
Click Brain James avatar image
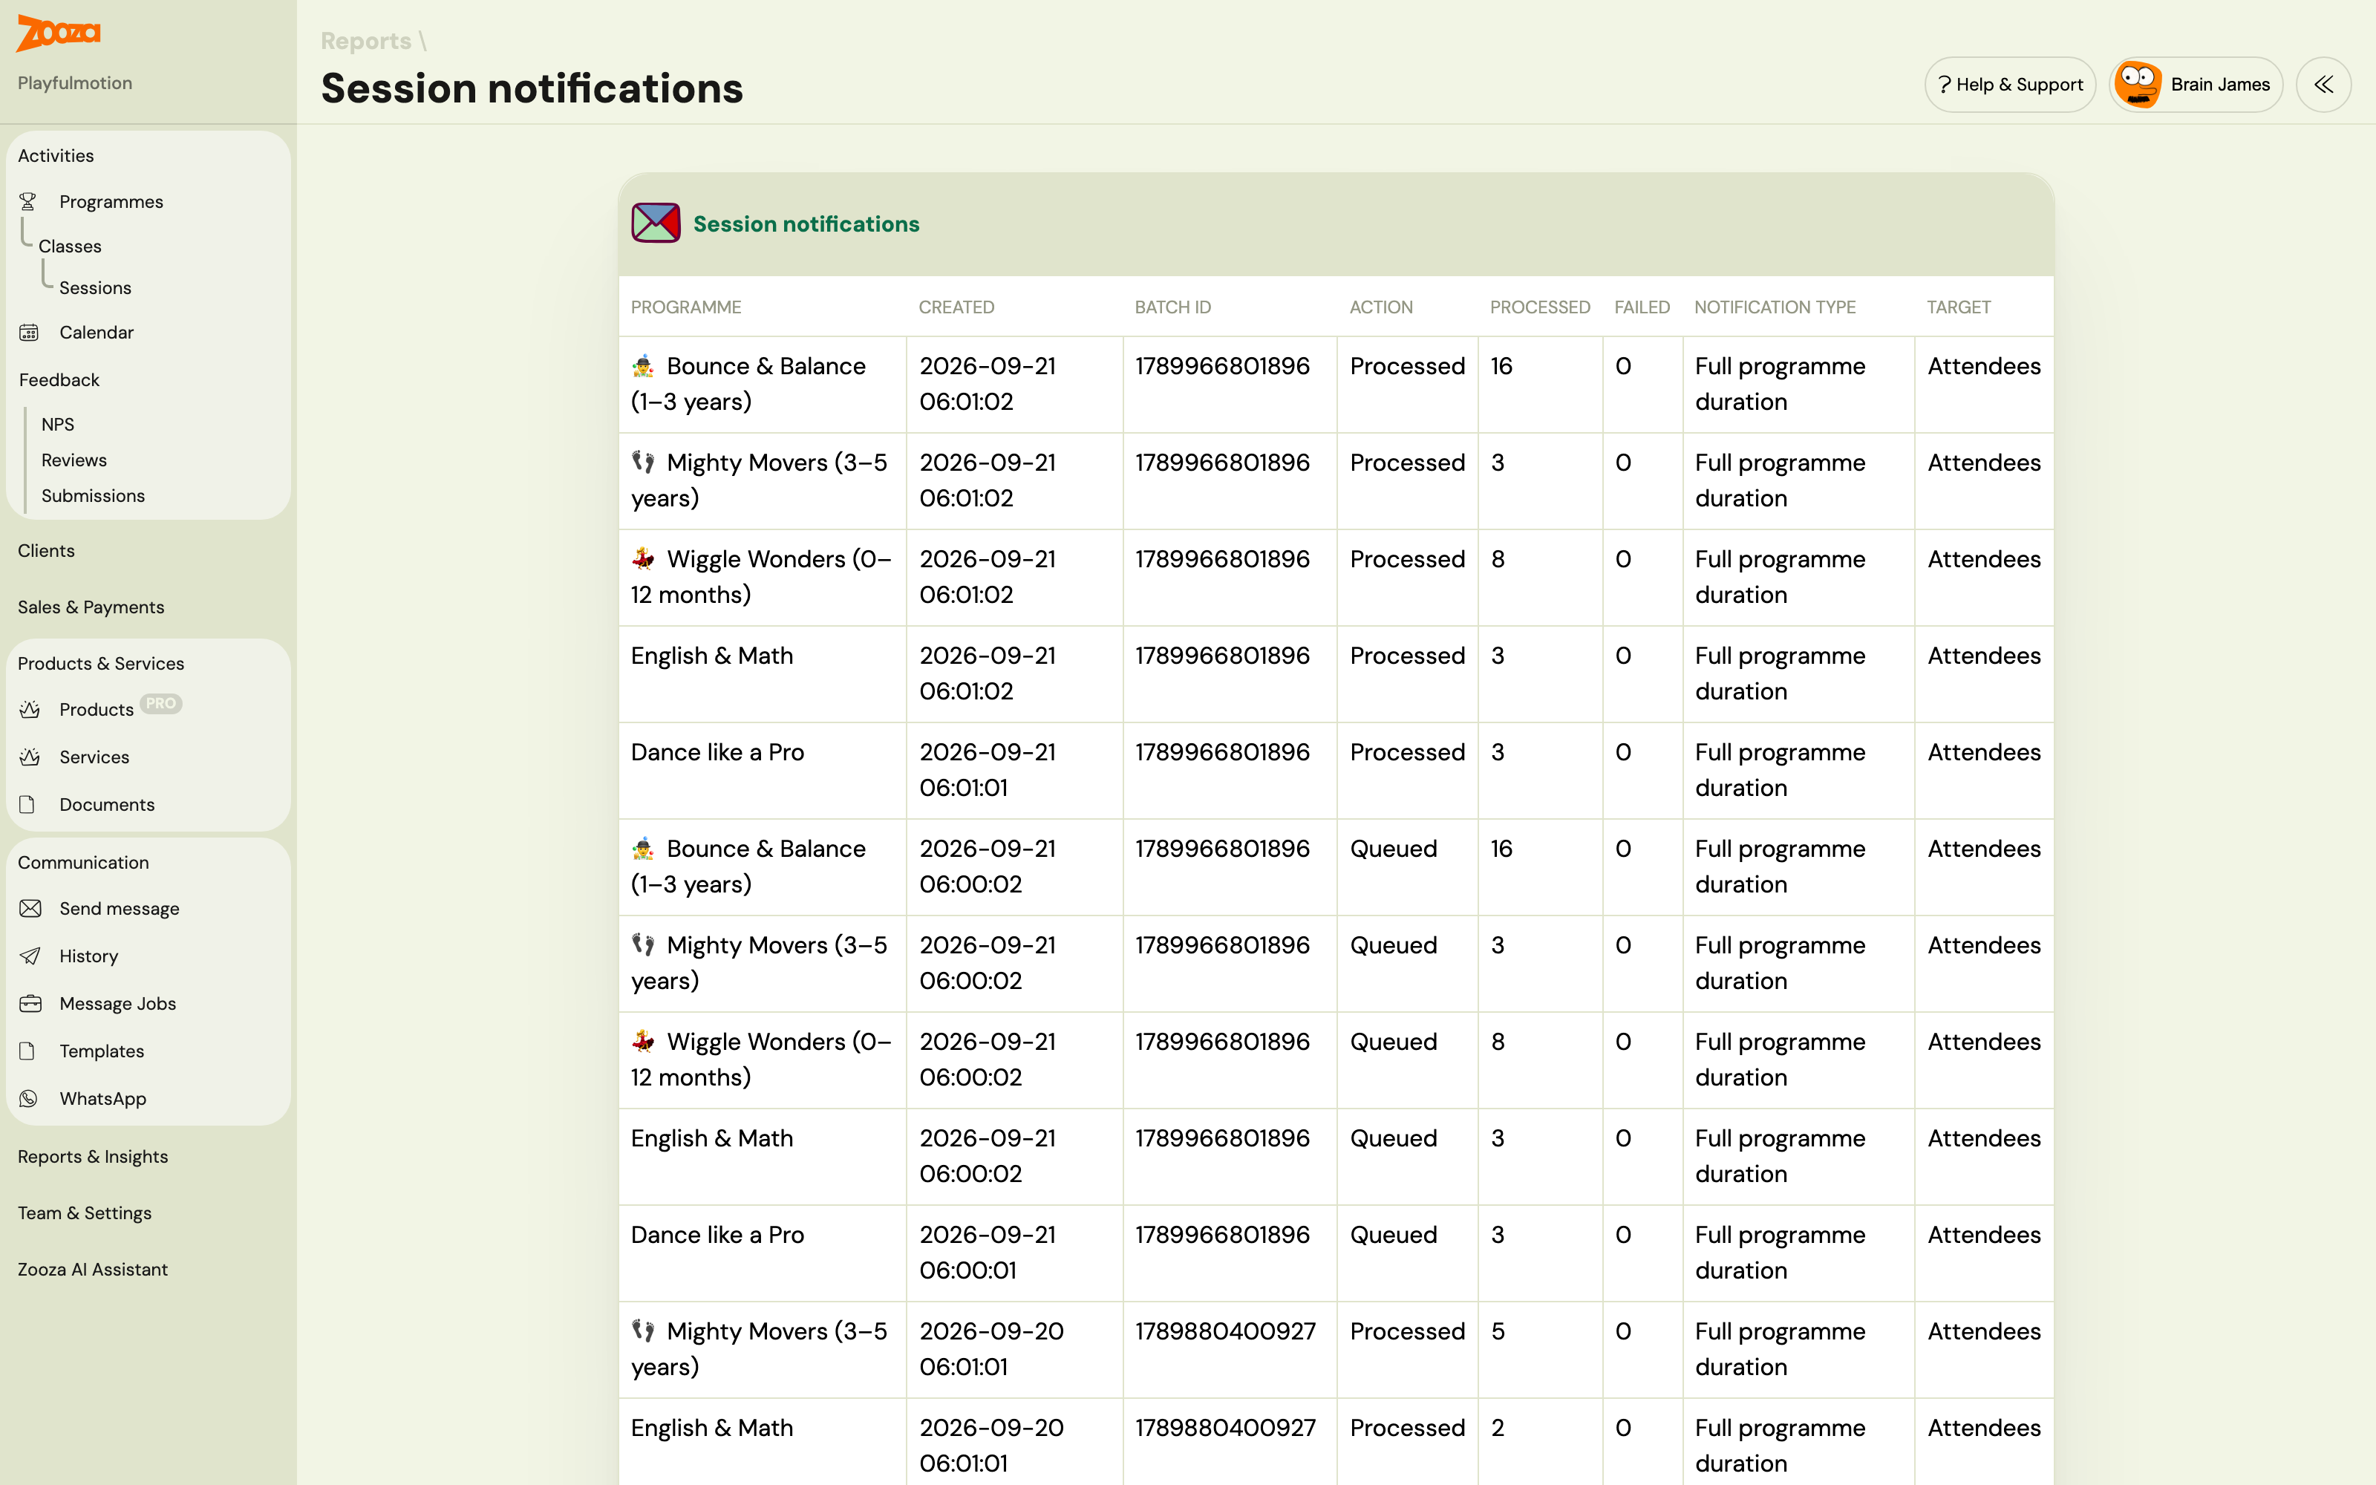click(x=2138, y=85)
